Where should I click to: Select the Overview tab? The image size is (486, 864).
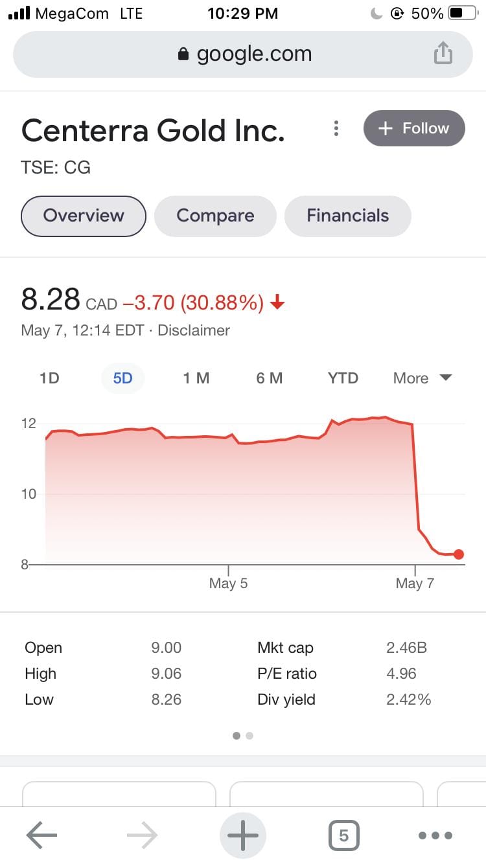tap(84, 216)
